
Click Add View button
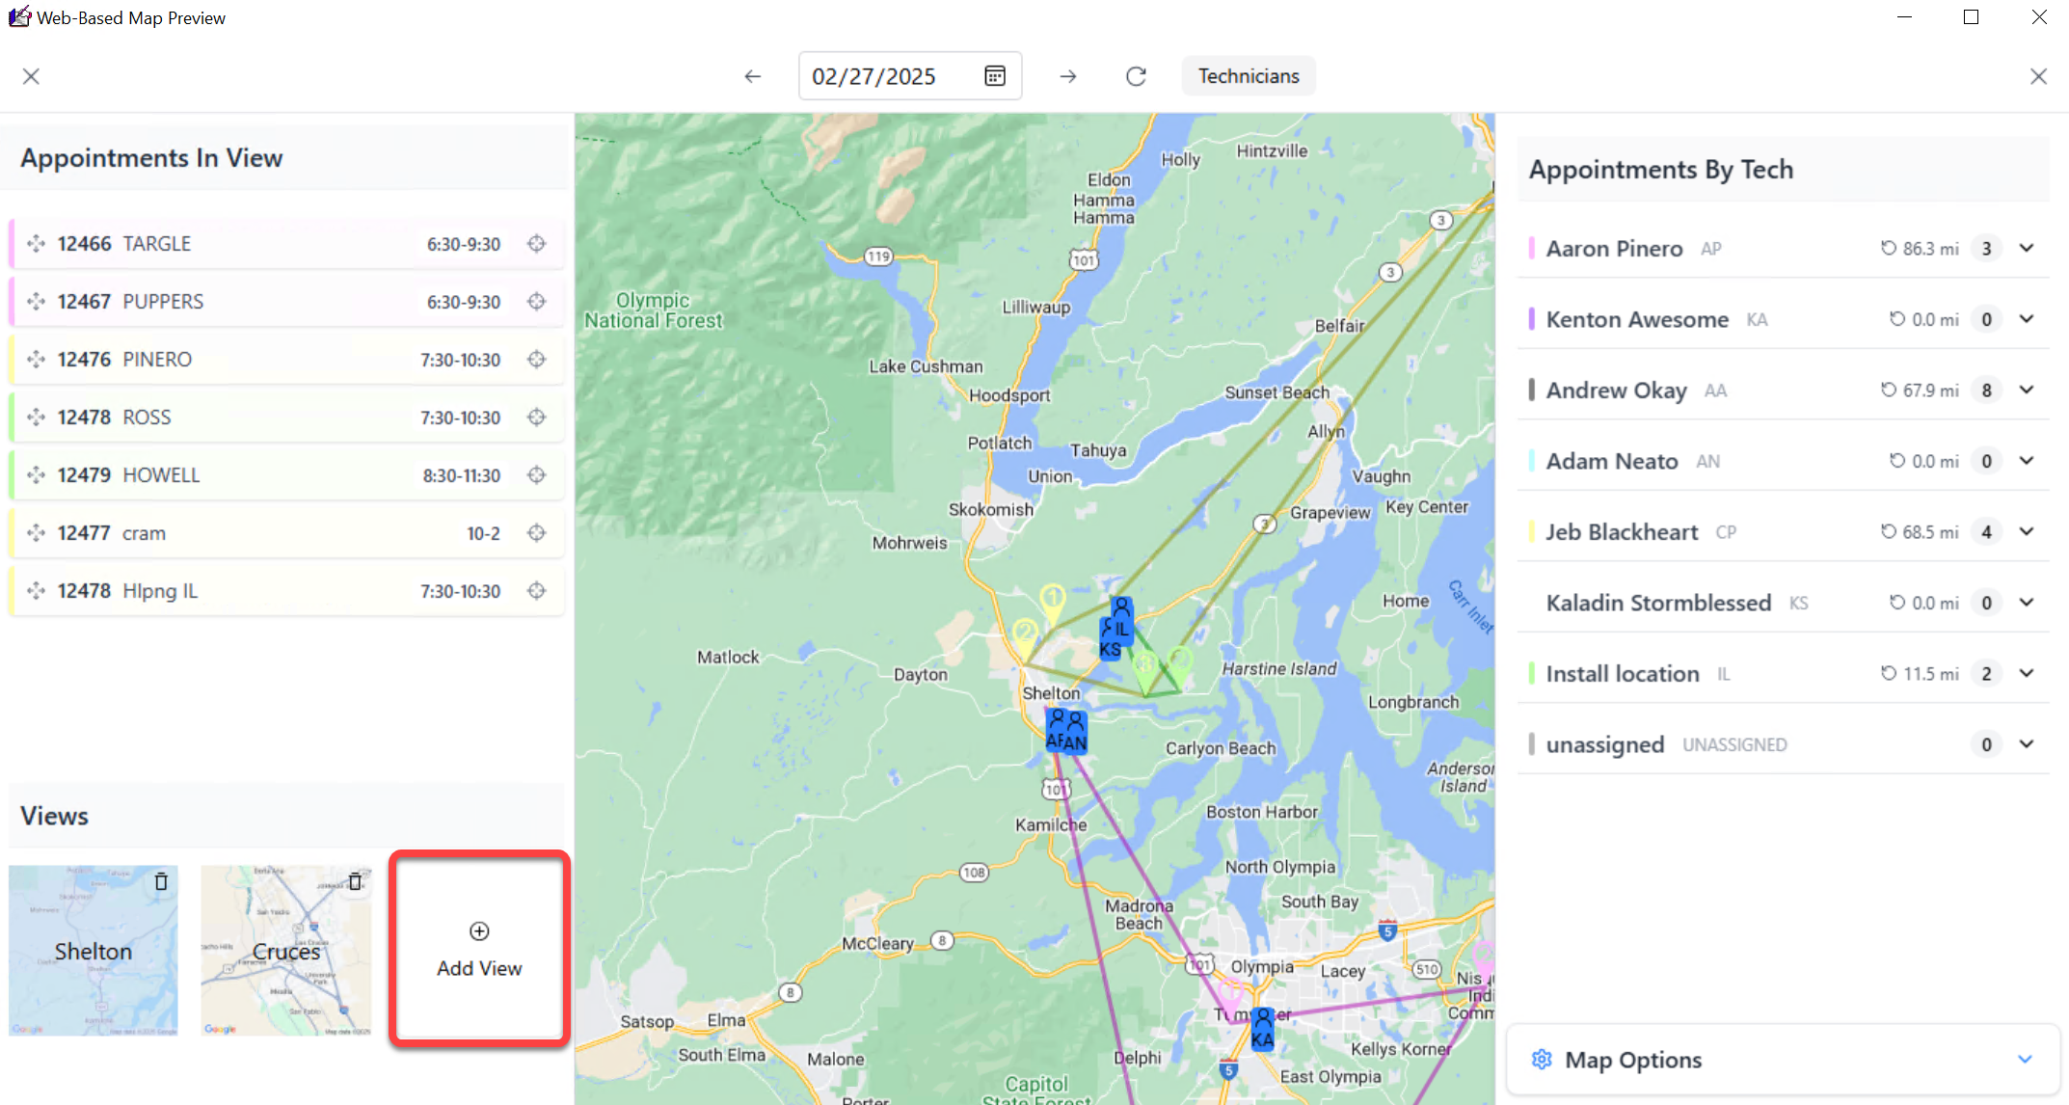pos(479,949)
